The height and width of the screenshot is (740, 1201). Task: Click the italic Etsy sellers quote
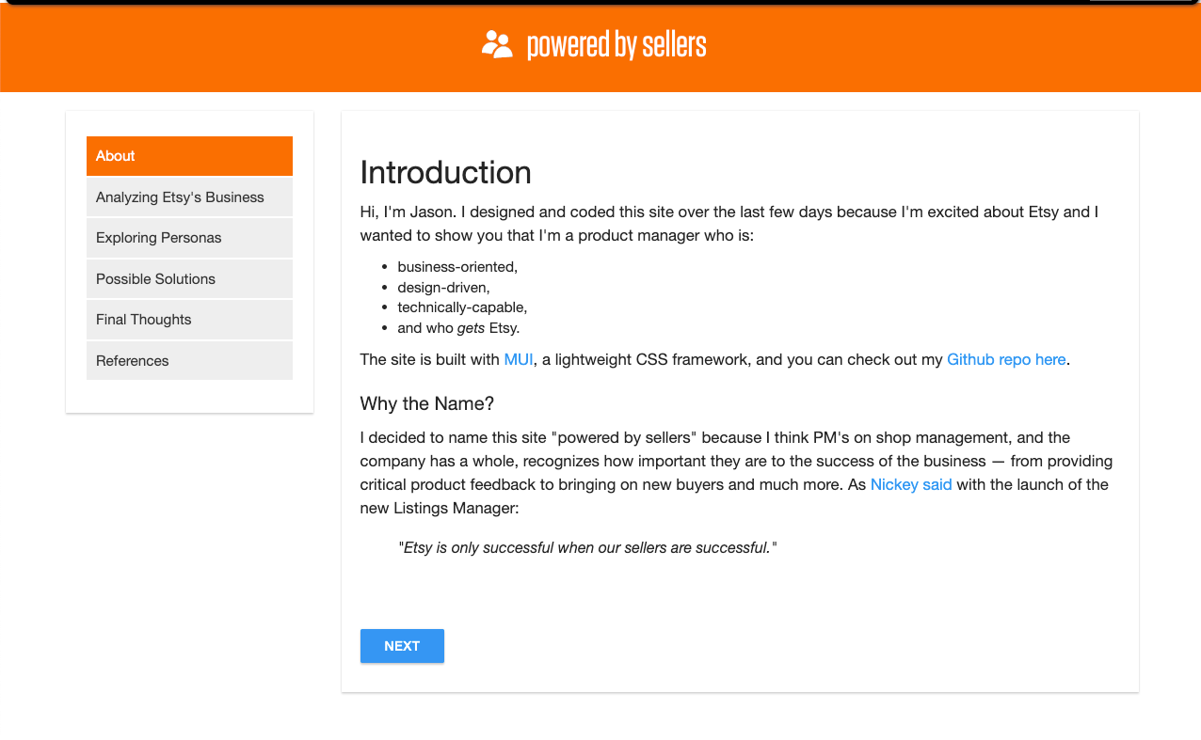(x=588, y=547)
